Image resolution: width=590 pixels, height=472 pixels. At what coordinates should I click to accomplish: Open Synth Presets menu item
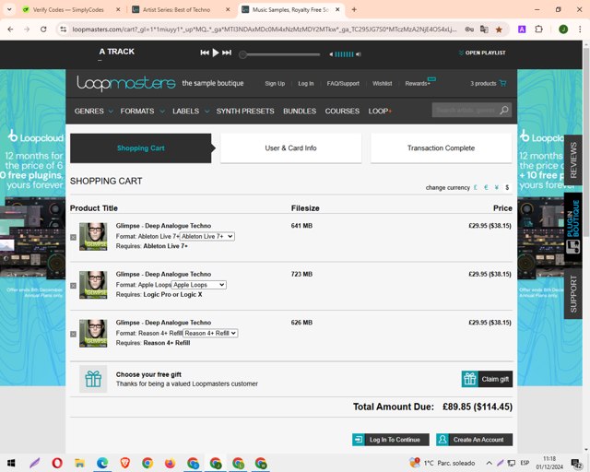tap(245, 111)
